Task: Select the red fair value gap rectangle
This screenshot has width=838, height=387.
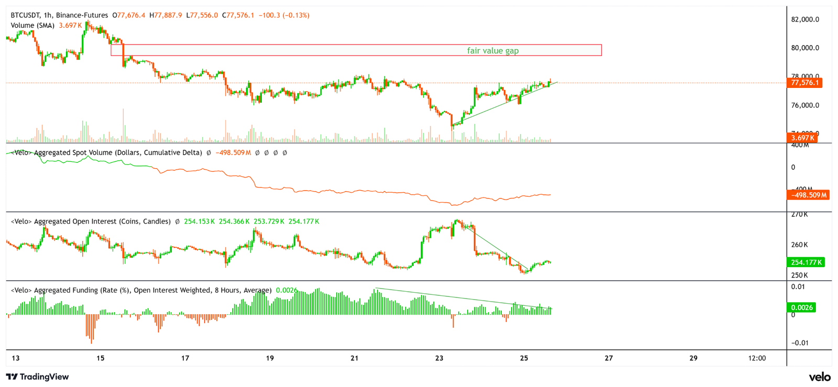Action: coord(356,50)
